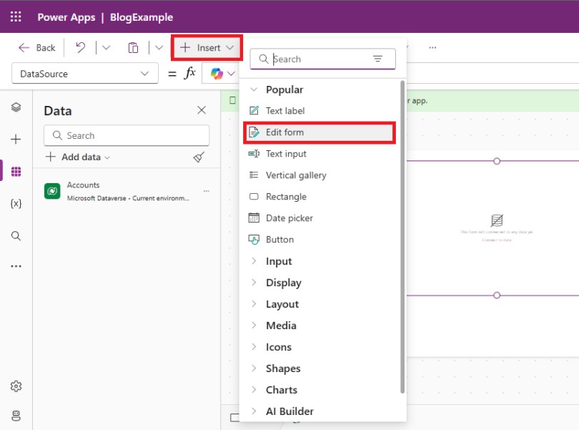Screen dimensions: 579x430
Task: Open Settings gear in left rail
Action: (16, 386)
